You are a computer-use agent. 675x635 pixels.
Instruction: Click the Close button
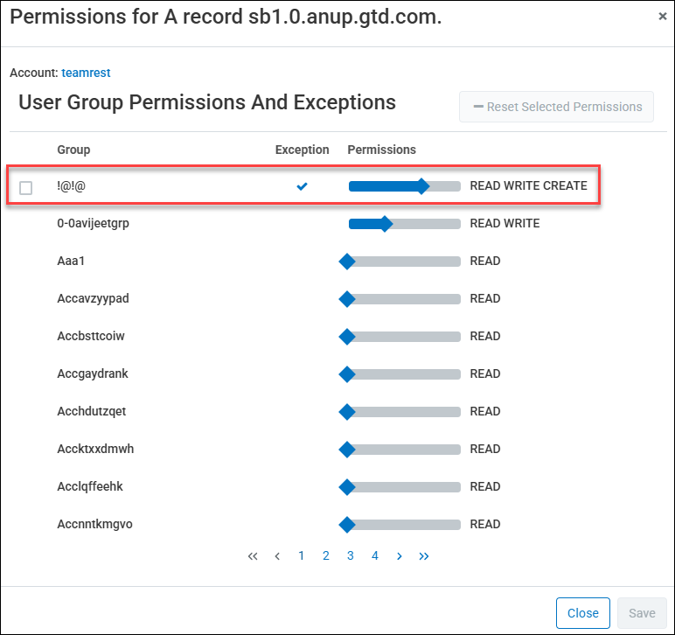pos(583,613)
